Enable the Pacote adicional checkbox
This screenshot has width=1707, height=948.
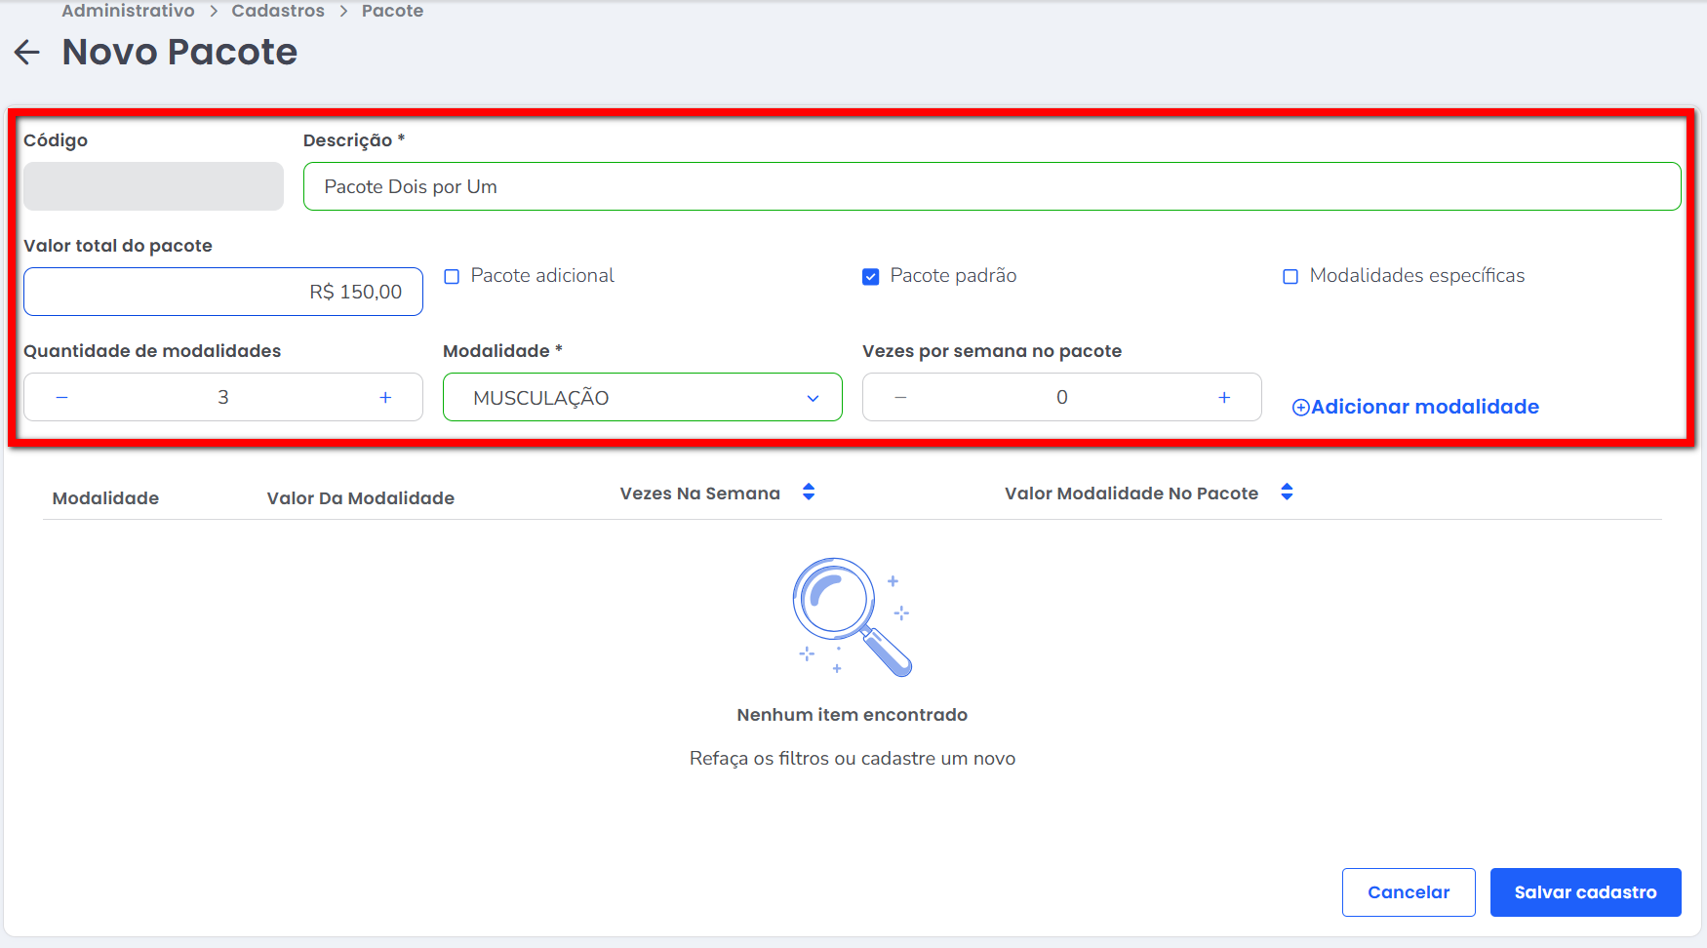coord(452,277)
